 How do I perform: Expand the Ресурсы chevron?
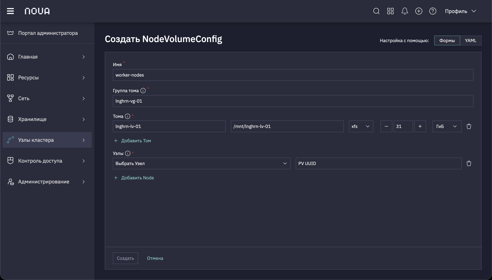[84, 78]
